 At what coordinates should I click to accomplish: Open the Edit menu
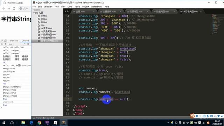click(40, 7)
